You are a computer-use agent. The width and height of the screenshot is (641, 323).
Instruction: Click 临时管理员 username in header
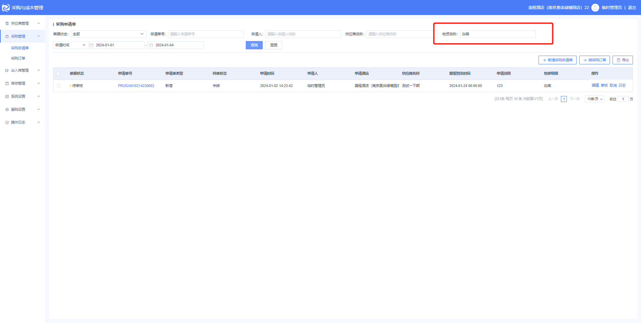coord(612,8)
